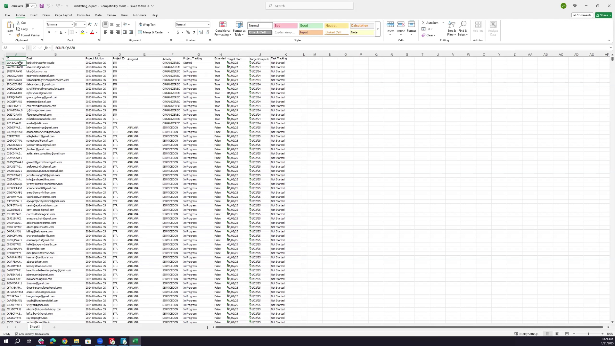Screen dimensions: 615x346
Task: Click the Share button
Action: click(x=603, y=15)
